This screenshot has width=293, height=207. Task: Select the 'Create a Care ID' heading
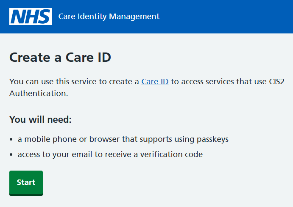point(60,57)
